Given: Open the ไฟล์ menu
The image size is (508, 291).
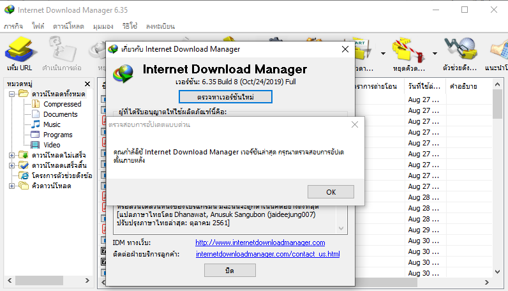Looking at the screenshot, I should tap(38, 26).
